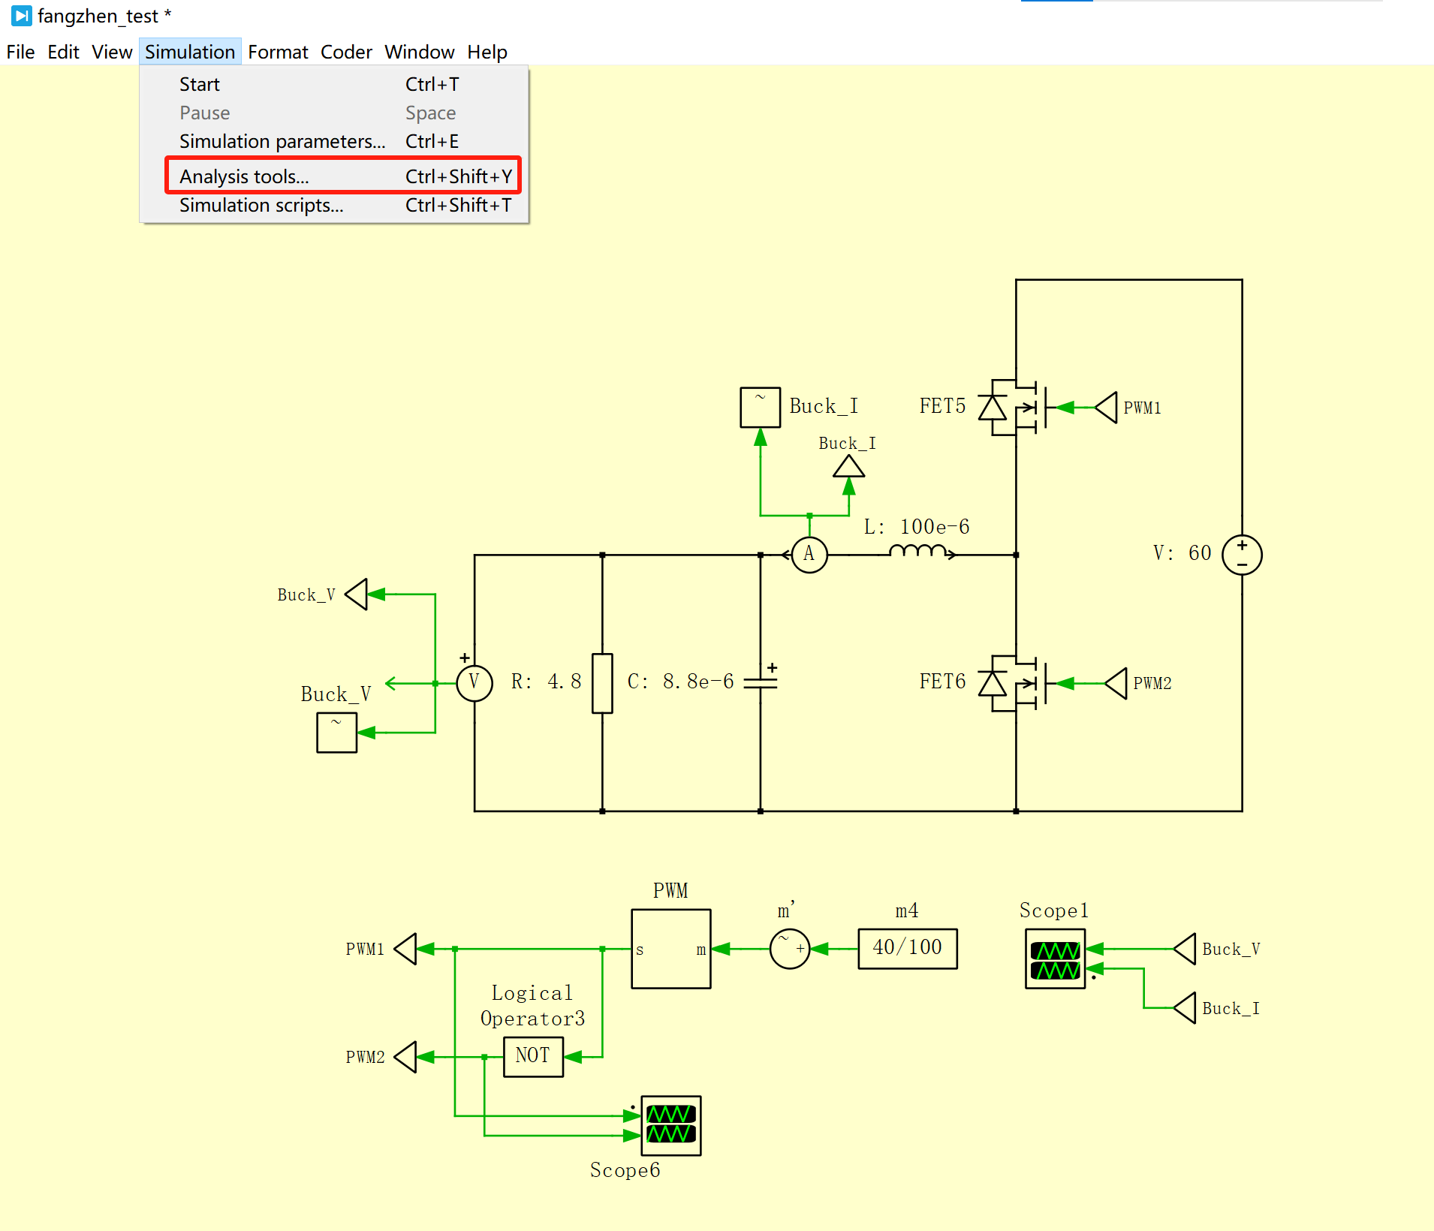Open the Window menu
The height and width of the screenshot is (1231, 1434).
click(x=419, y=52)
